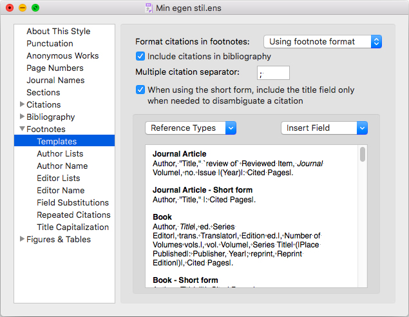Select Anonymous Works in sidebar
Screen dimensions: 409x317
pos(62,55)
